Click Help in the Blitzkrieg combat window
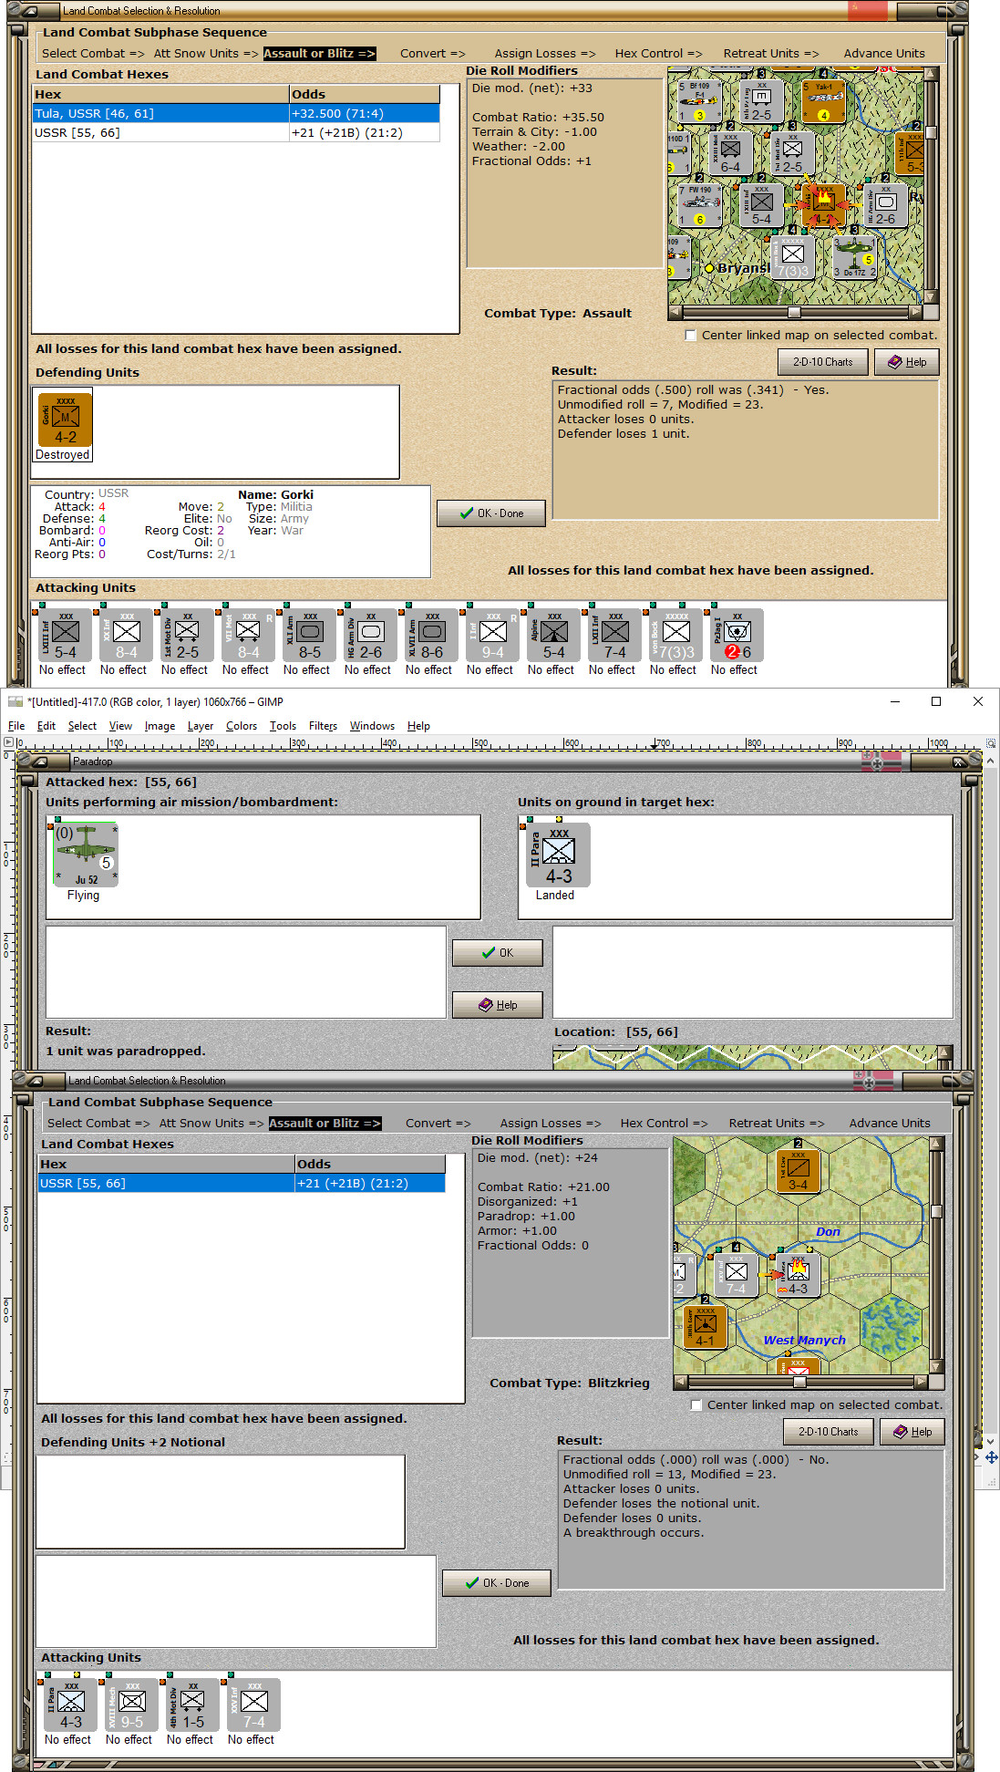This screenshot has height=1772, width=1000. point(912,1432)
